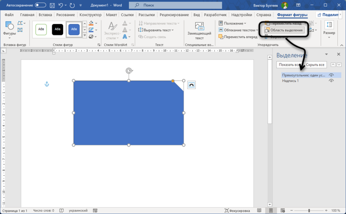Click the layout options icon beside shape
This screenshot has width=346, height=214.
[x=191, y=85]
